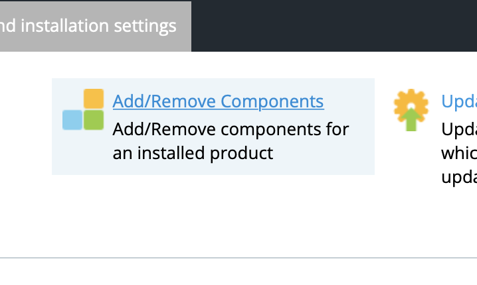Click the horizontal separator line below the cards
This screenshot has width=477, height=285.
238,258
